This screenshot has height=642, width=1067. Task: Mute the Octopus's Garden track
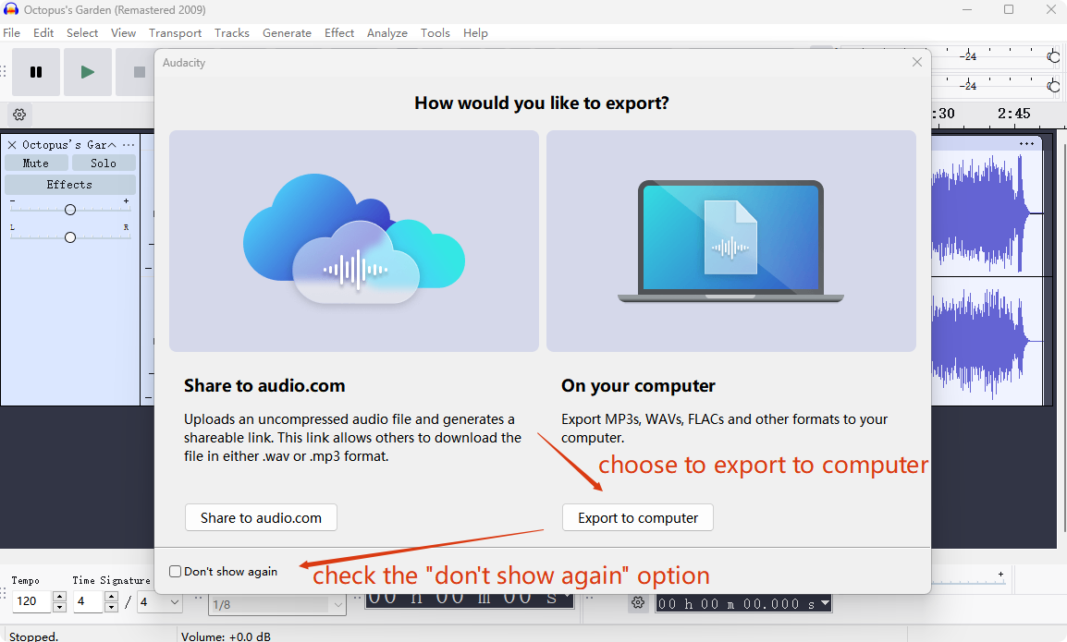coord(36,164)
